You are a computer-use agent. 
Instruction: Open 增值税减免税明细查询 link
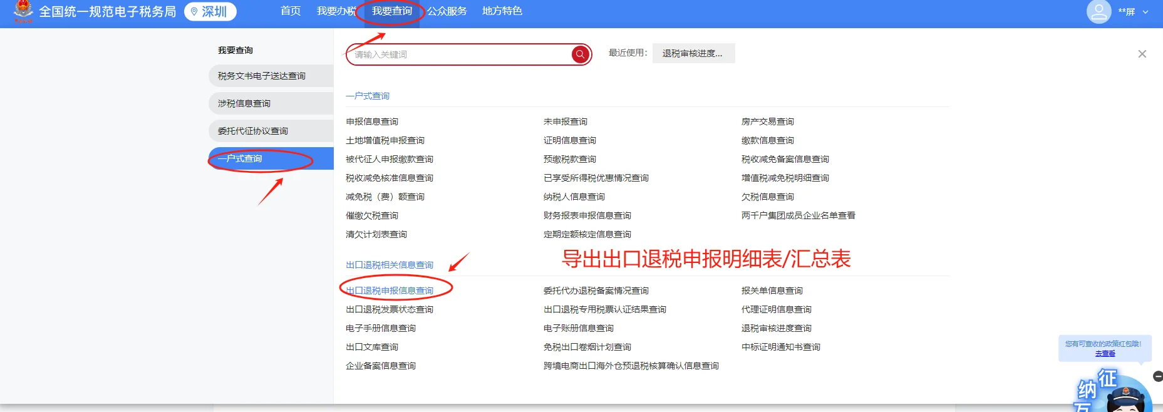point(785,178)
